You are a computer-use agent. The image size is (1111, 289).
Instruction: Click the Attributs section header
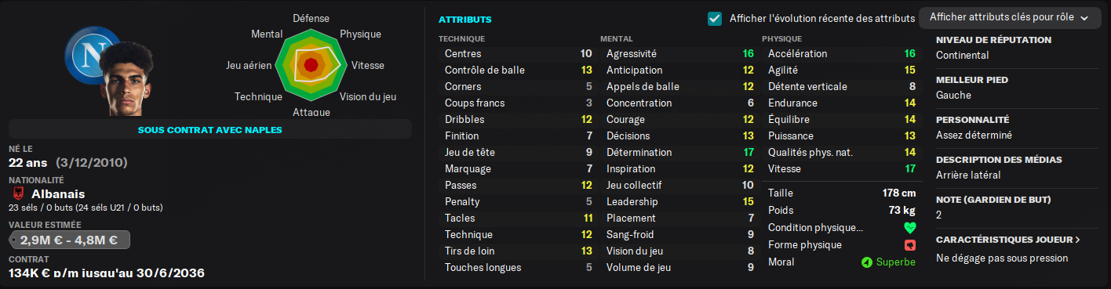[465, 18]
